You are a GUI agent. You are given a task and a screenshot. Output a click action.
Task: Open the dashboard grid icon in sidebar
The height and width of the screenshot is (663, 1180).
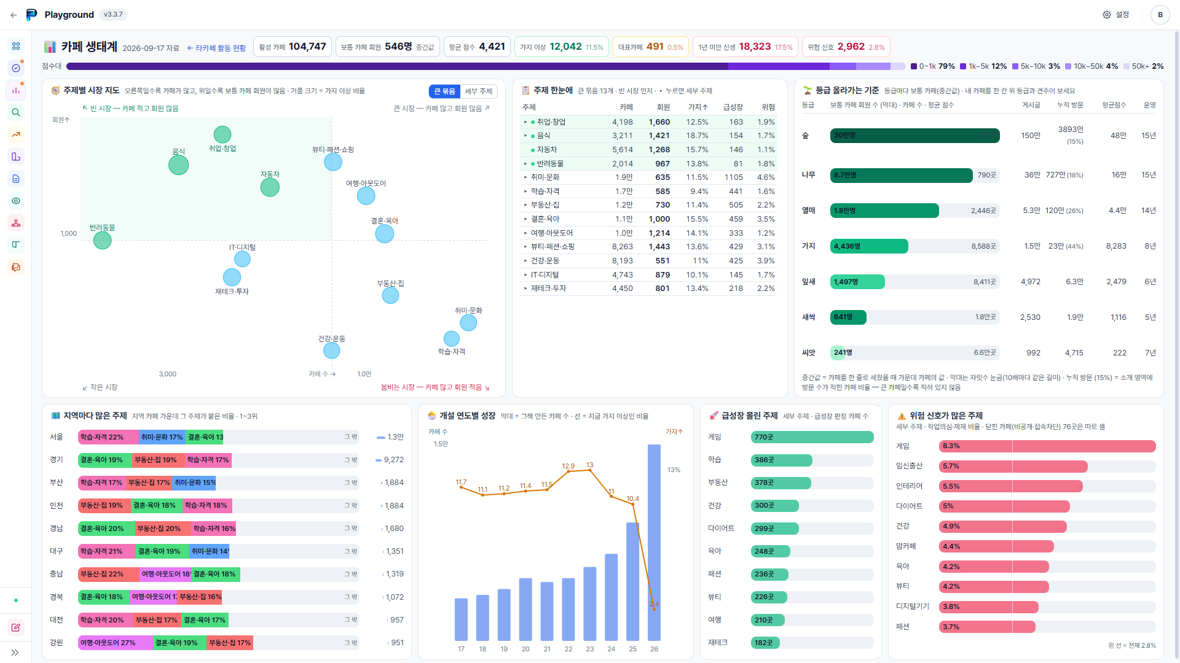point(16,46)
